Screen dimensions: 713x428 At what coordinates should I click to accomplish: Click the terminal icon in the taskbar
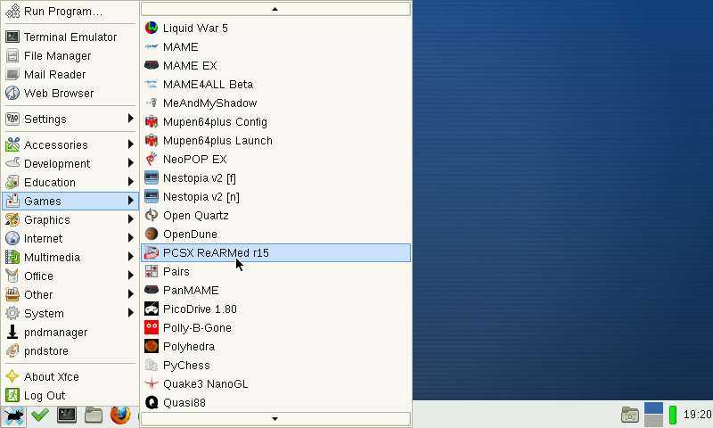(67, 415)
